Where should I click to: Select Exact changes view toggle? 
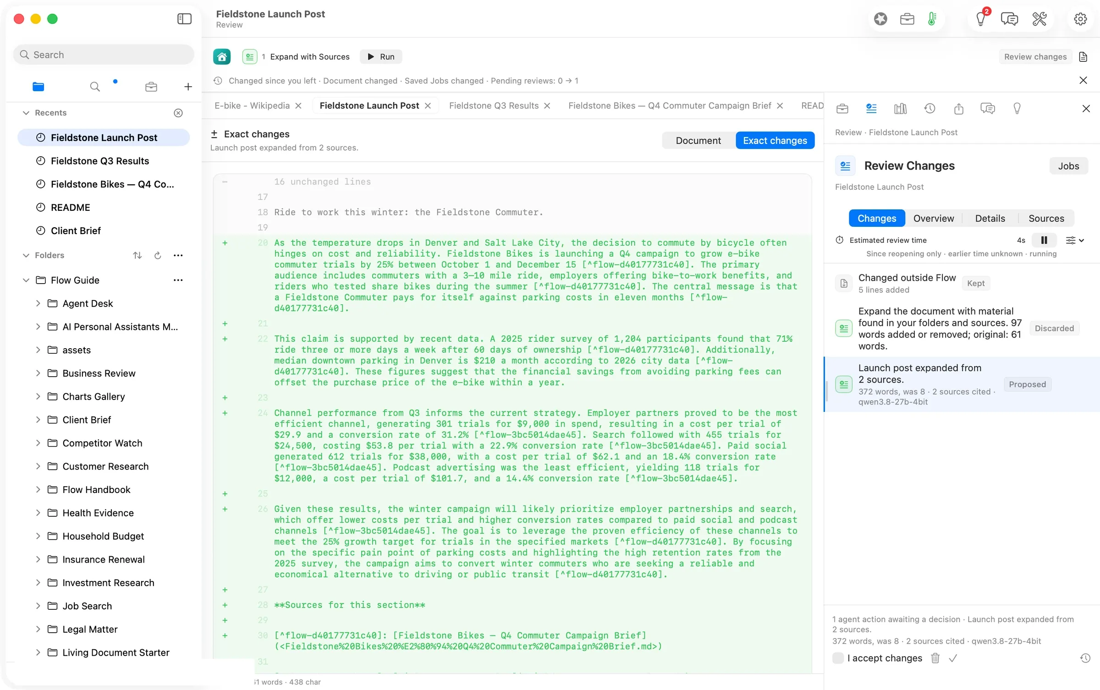pyautogui.click(x=775, y=140)
